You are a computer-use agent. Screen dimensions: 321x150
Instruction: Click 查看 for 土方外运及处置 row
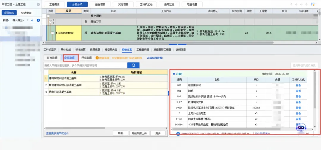(x=298, y=113)
